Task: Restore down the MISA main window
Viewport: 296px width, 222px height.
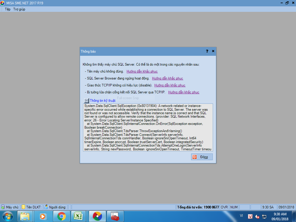Action: pyautogui.click(x=287, y=3)
